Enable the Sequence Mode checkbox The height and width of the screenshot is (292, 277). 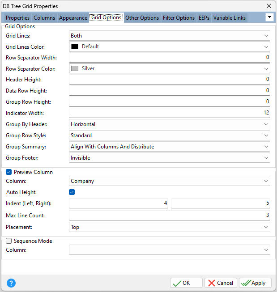(x=9, y=241)
